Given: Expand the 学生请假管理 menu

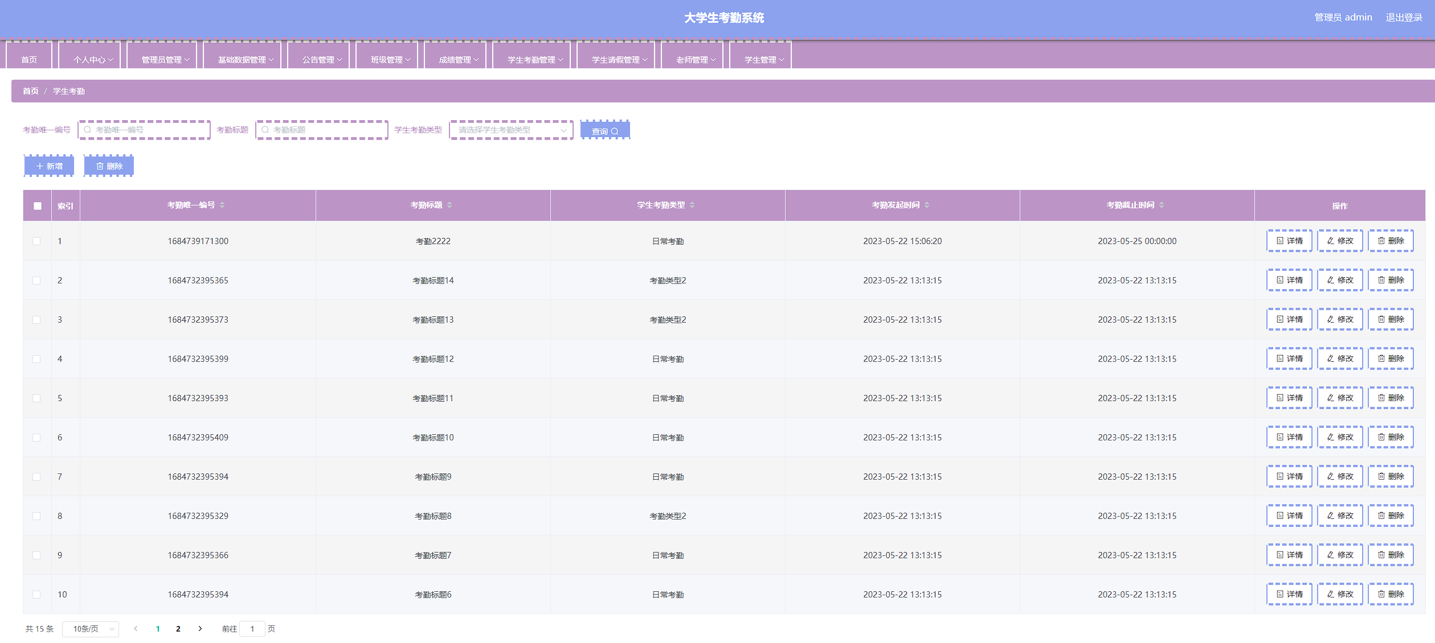Looking at the screenshot, I should tap(619, 59).
